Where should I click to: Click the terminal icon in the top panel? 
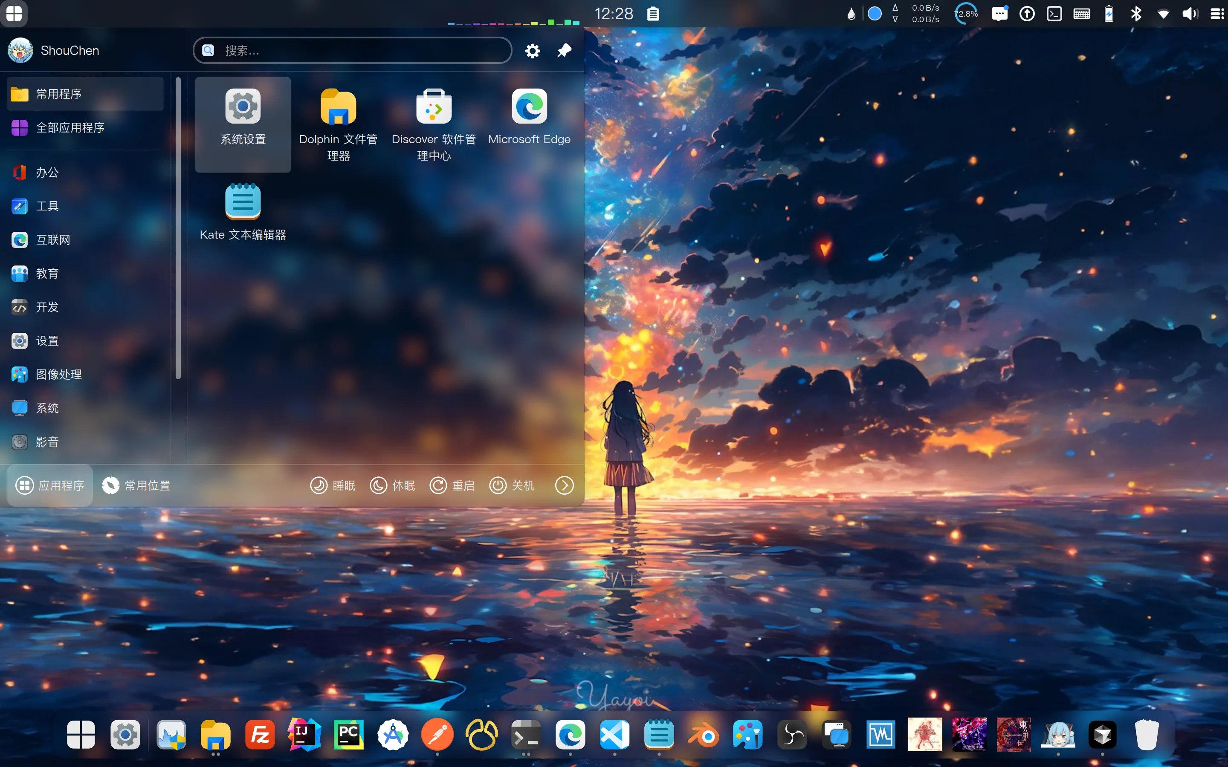tap(1054, 14)
